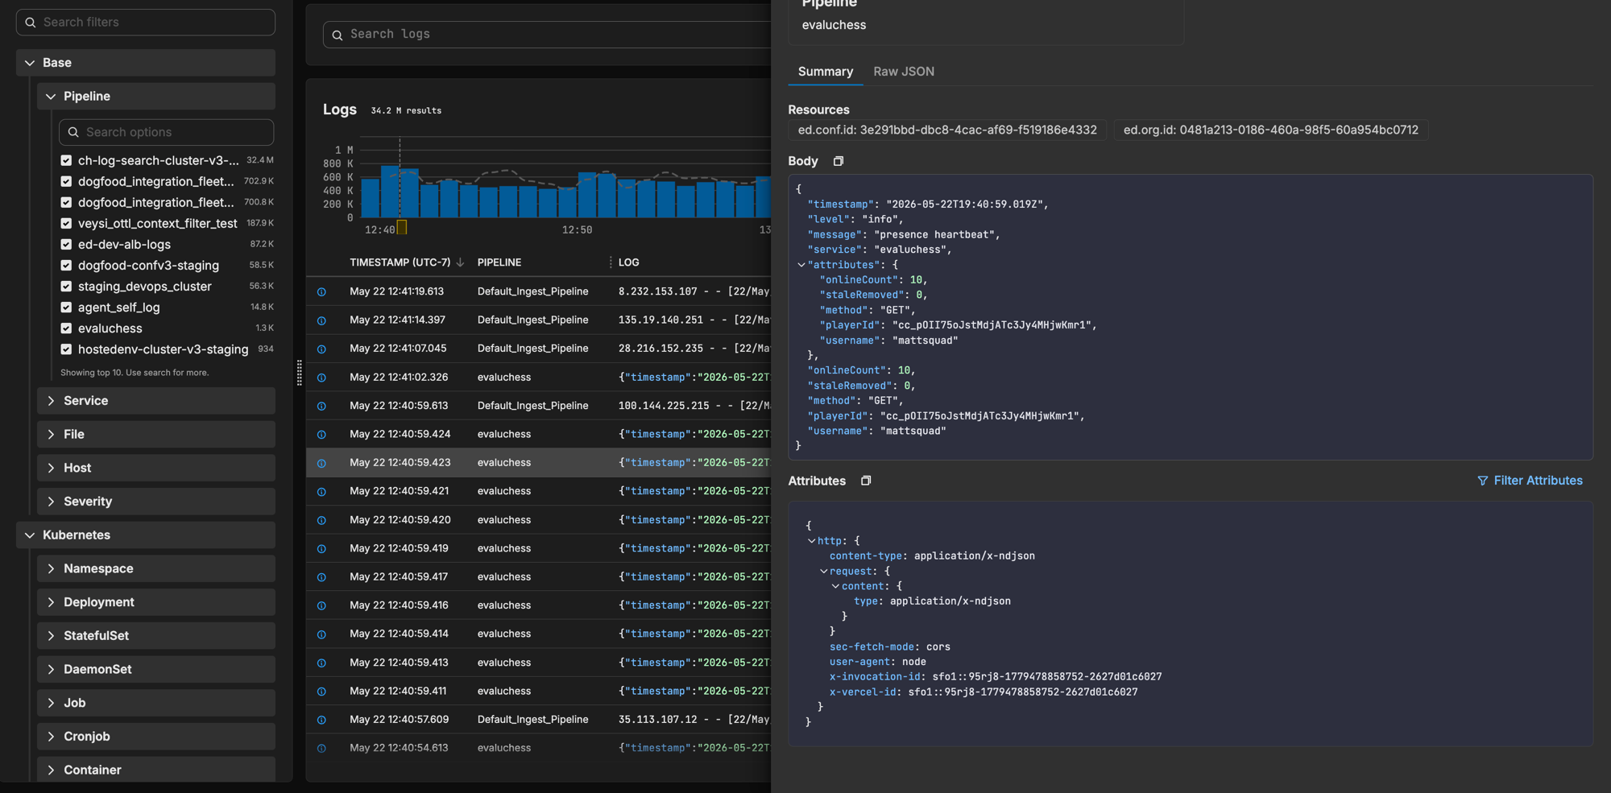1611x793 pixels.
Task: Expand the Cronjob filter section
Action: (x=156, y=737)
